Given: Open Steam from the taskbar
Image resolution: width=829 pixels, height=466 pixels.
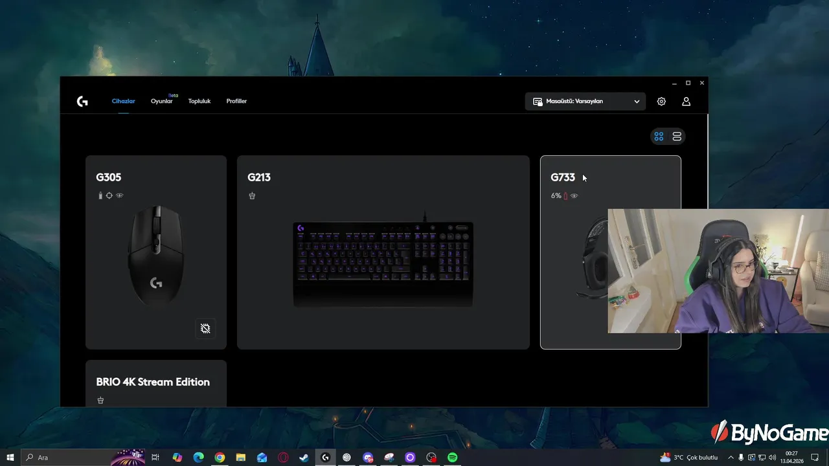Looking at the screenshot, I should 304,458.
